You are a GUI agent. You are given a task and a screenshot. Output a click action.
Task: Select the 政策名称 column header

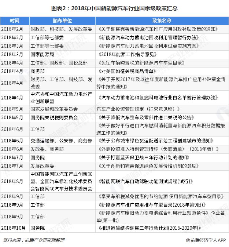[162, 21]
